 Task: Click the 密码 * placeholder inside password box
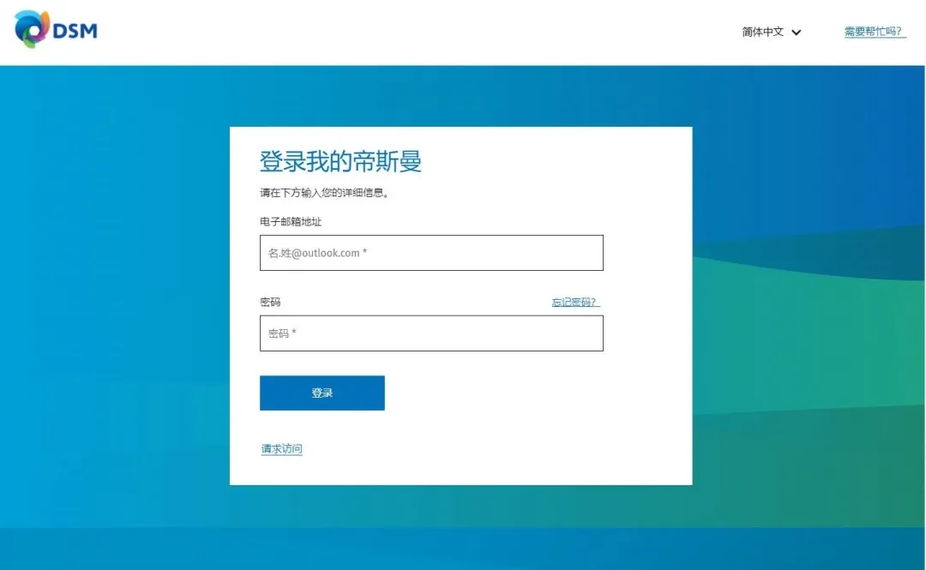tap(282, 333)
